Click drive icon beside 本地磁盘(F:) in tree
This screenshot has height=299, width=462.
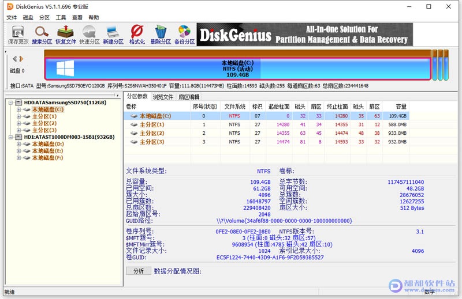[27, 158]
